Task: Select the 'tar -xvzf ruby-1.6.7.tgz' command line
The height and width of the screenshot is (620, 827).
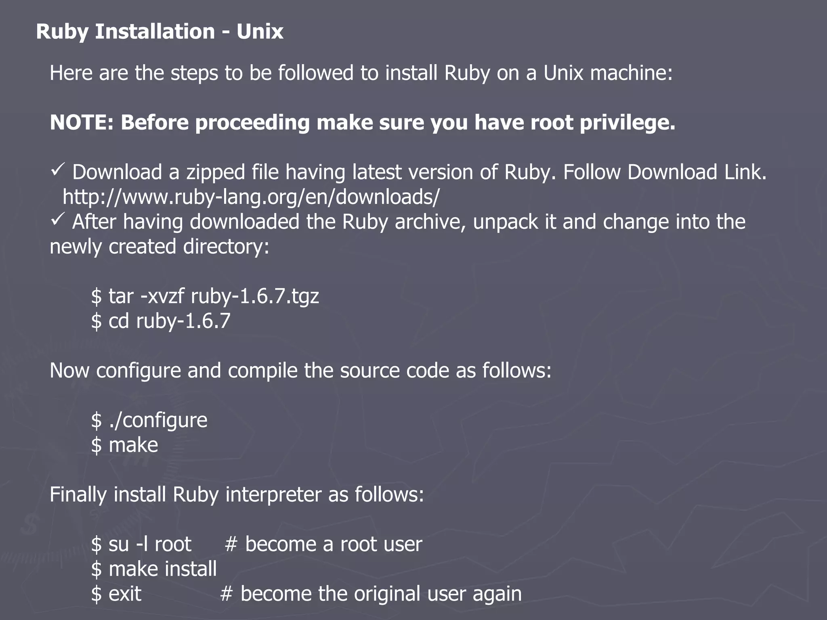Action: (205, 297)
